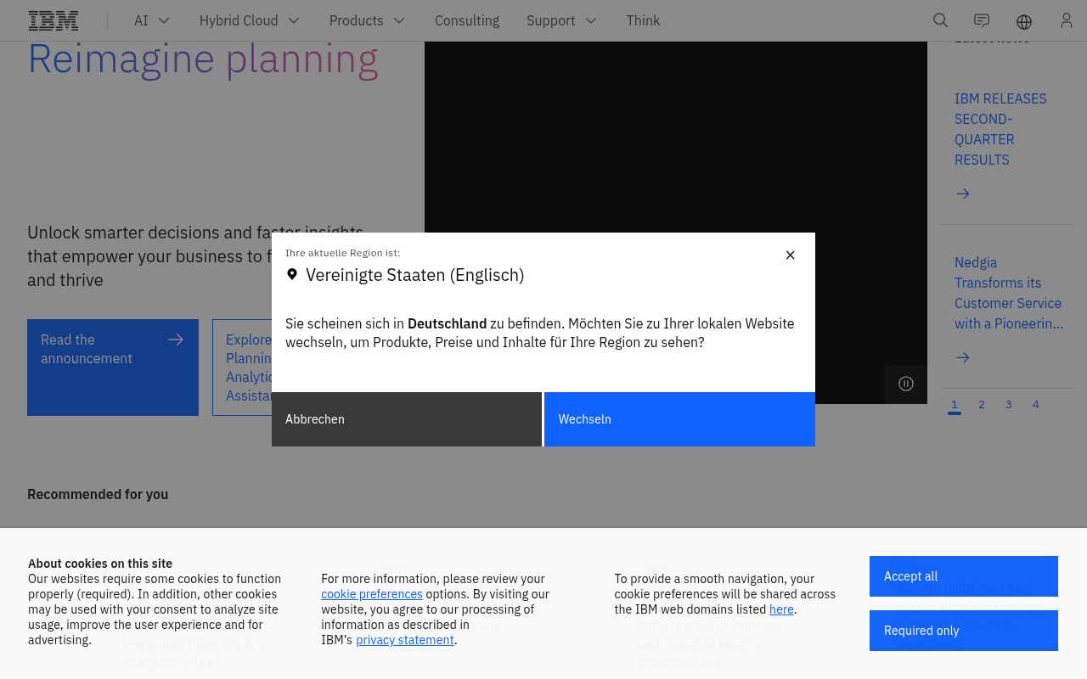Click the globe region selector icon

pyautogui.click(x=1024, y=21)
